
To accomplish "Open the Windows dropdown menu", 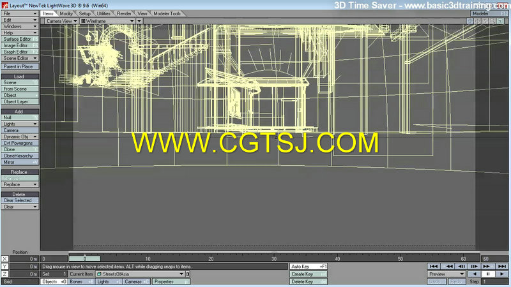I will (20, 26).
